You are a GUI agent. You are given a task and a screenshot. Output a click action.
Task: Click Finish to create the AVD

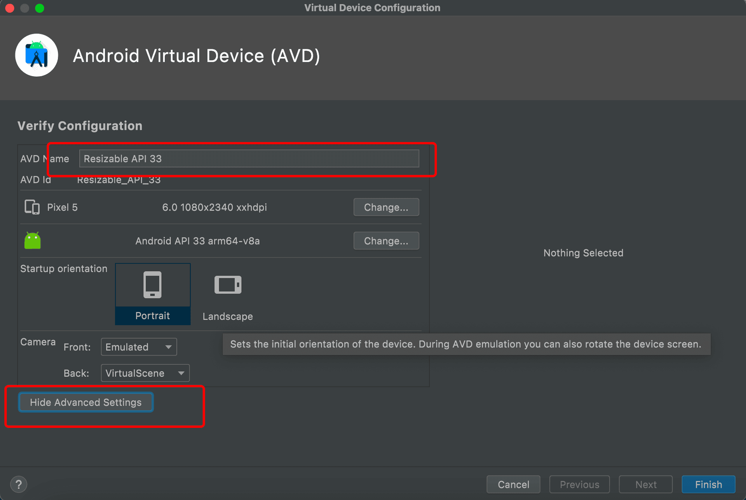[708, 484]
